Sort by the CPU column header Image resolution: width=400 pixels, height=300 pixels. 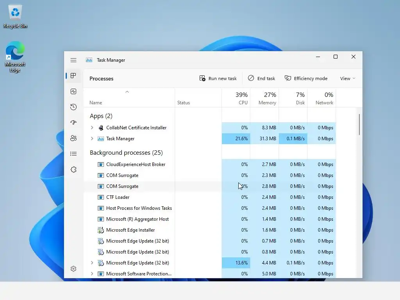236,98
